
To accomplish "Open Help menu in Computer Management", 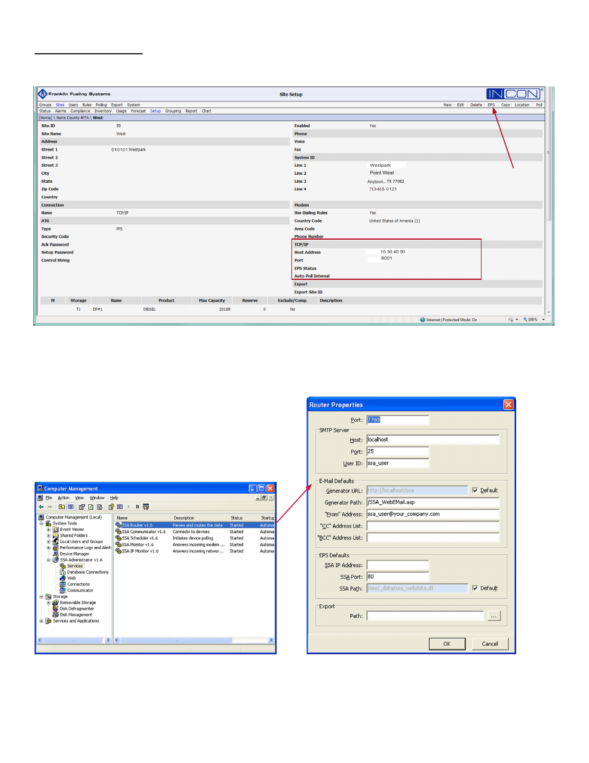I will pos(114,498).
